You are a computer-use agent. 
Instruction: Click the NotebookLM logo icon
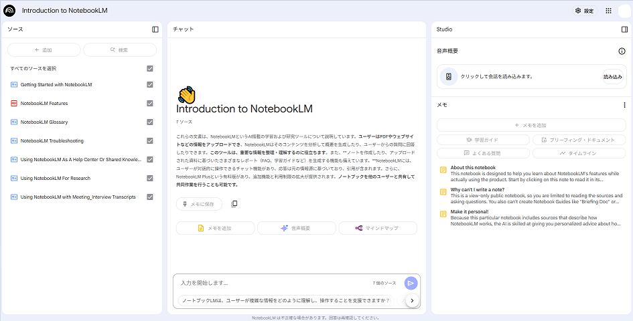click(x=9, y=11)
